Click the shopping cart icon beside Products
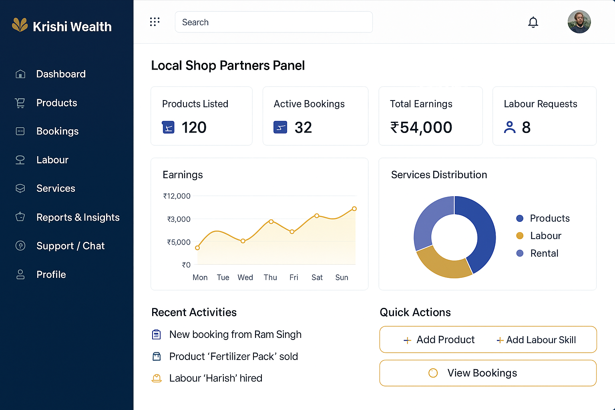This screenshot has width=615, height=410. coord(20,103)
